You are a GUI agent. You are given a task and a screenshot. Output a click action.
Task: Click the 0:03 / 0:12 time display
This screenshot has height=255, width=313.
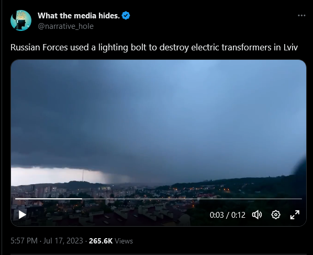tap(228, 215)
